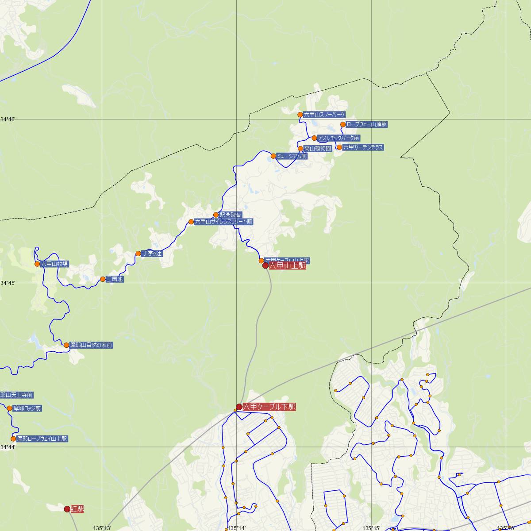Click the 六甲山上駅 red station marker
531x531 pixels.
pos(265,265)
